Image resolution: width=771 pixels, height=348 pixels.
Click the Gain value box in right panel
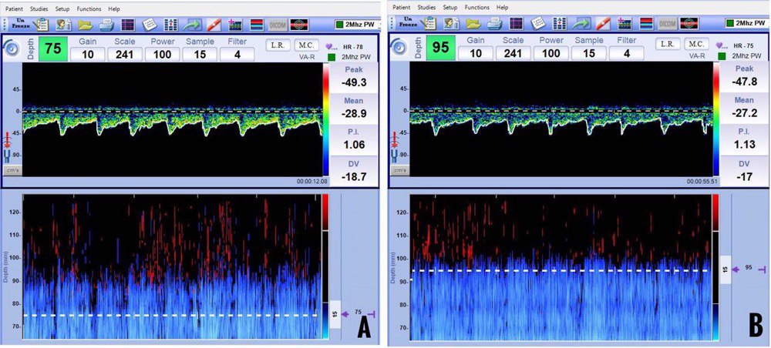[475, 54]
